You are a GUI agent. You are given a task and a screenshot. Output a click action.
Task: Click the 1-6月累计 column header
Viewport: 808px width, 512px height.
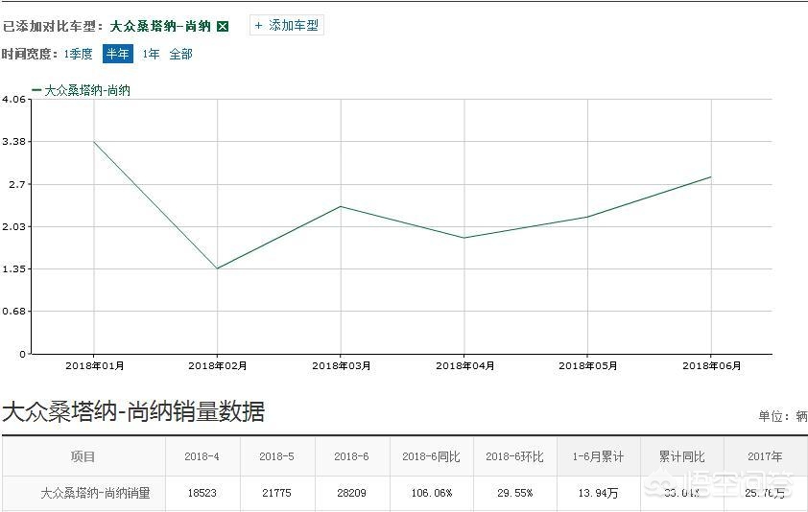tap(598, 456)
